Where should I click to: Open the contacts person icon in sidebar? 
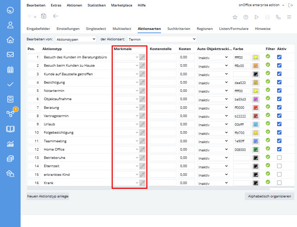(x=10, y=25)
